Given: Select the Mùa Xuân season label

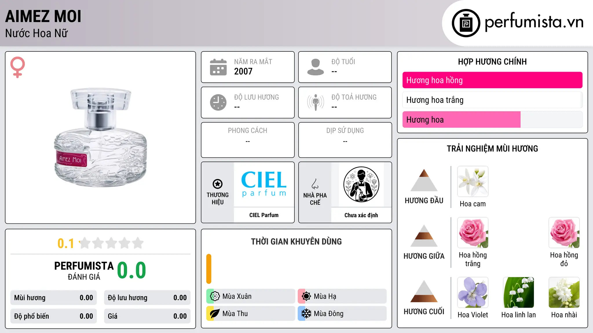Looking at the screenshot, I should point(237,296).
